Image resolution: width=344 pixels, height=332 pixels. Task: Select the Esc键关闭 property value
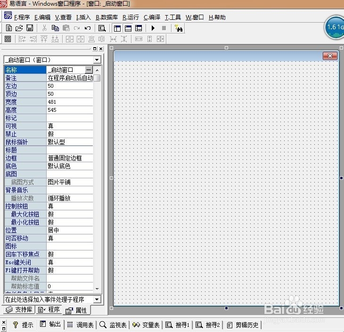click(x=70, y=262)
